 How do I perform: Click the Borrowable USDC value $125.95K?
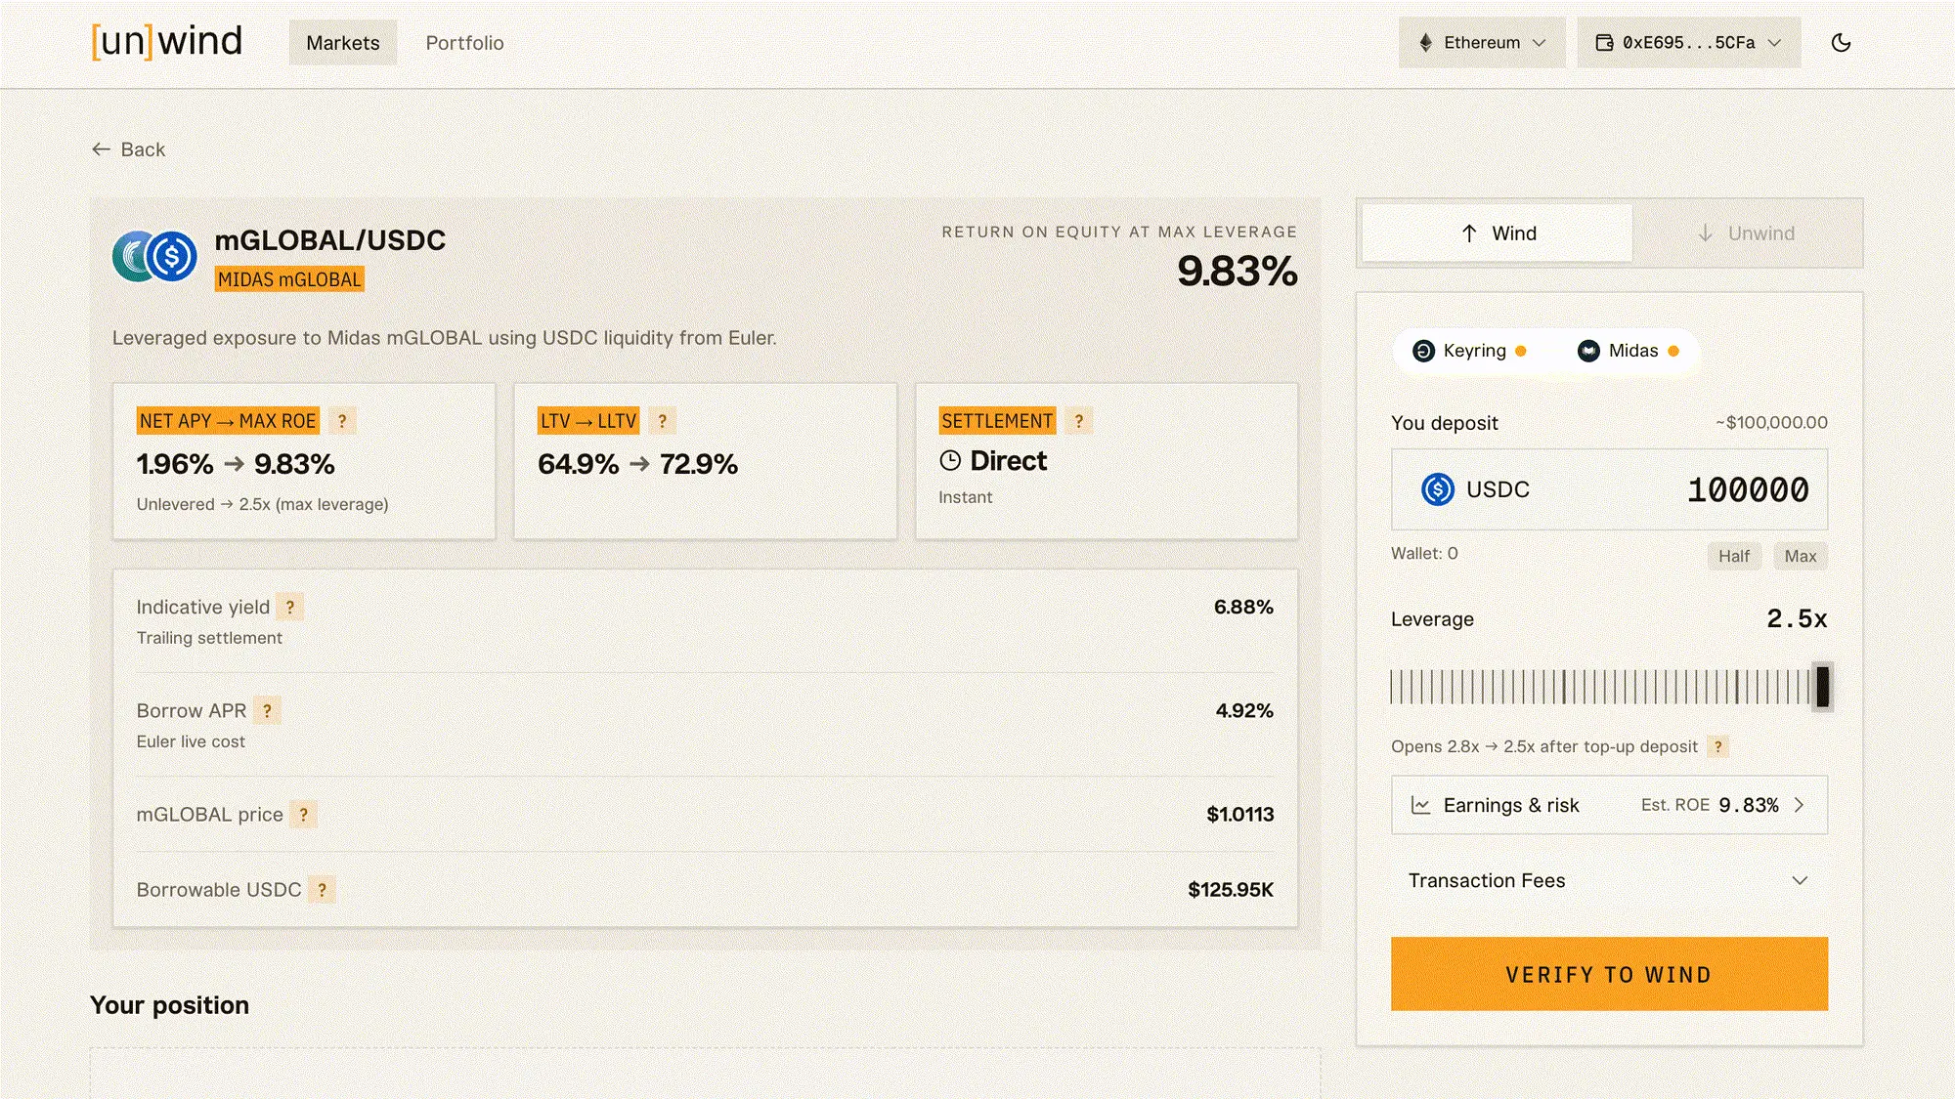(1231, 890)
